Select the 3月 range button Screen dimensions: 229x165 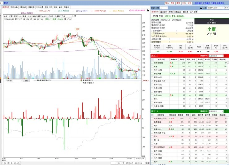click(127, 163)
